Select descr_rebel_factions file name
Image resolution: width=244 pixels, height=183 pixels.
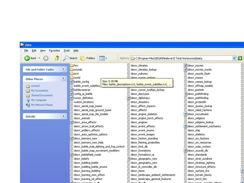click(200, 110)
